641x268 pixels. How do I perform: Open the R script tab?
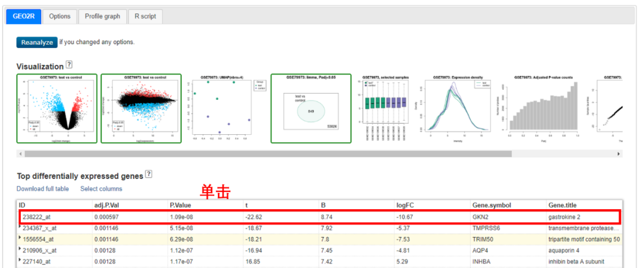click(145, 17)
